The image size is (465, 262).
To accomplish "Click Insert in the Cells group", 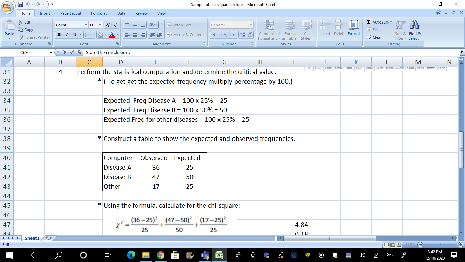I will [x=325, y=29].
